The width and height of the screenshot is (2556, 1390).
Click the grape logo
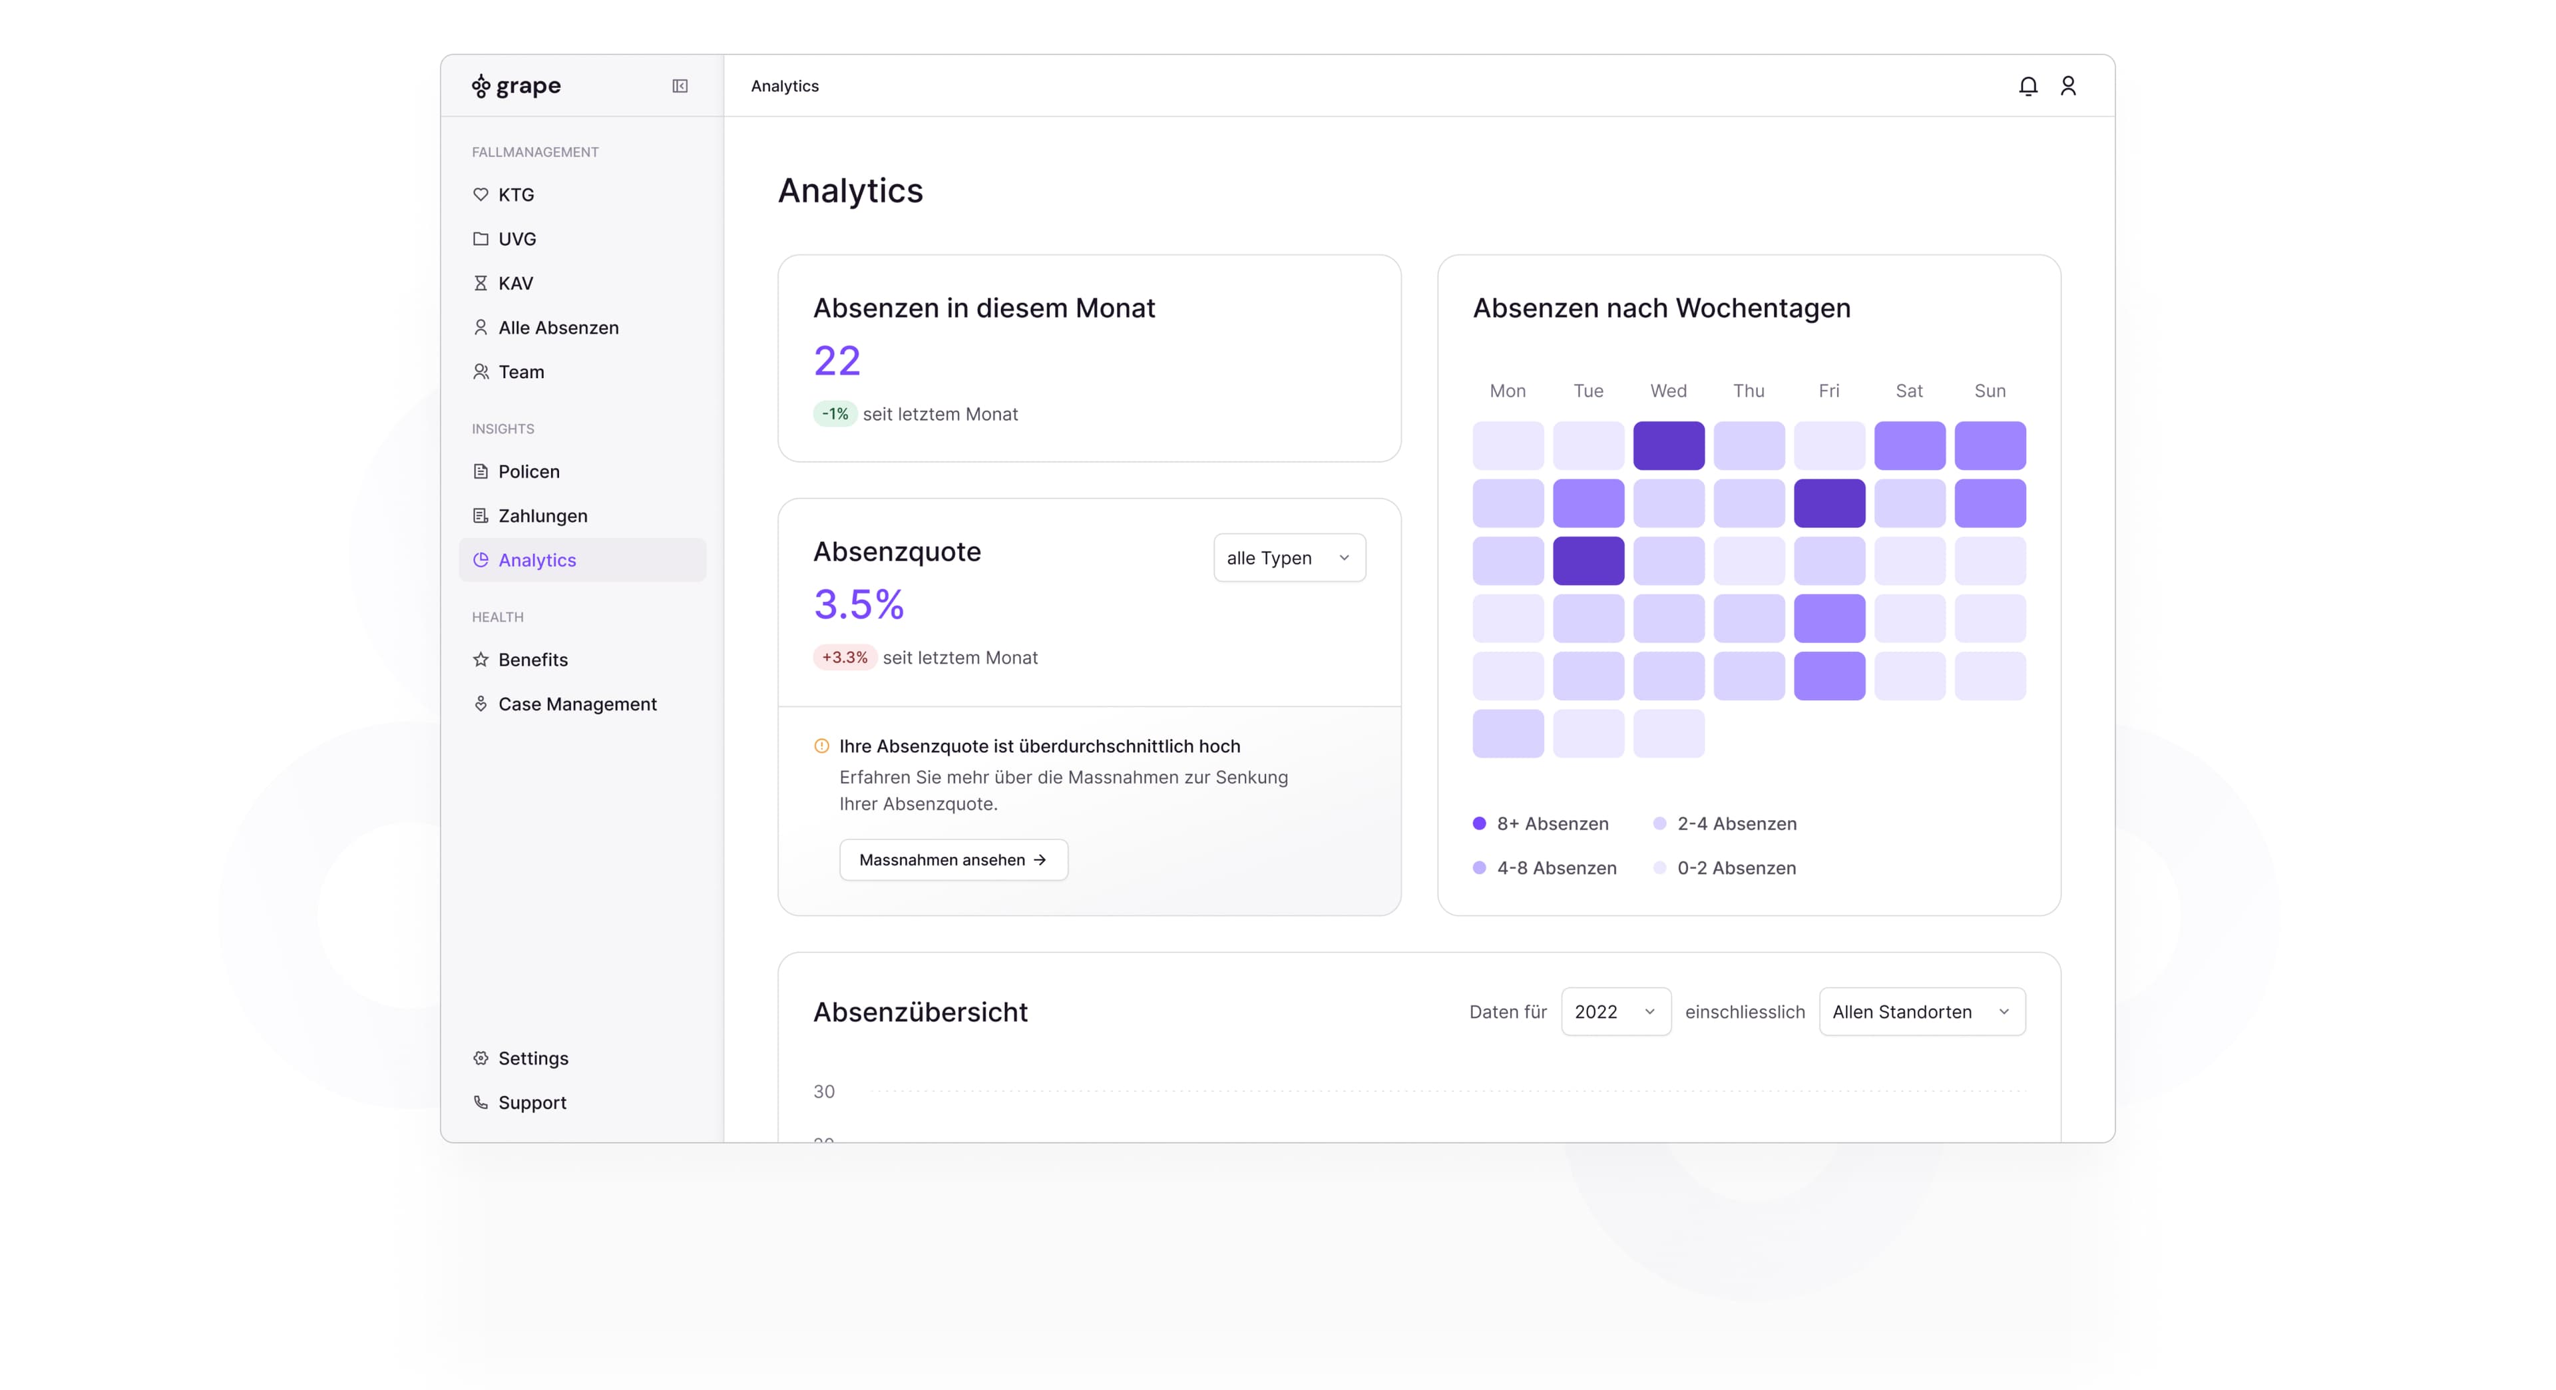point(516,87)
